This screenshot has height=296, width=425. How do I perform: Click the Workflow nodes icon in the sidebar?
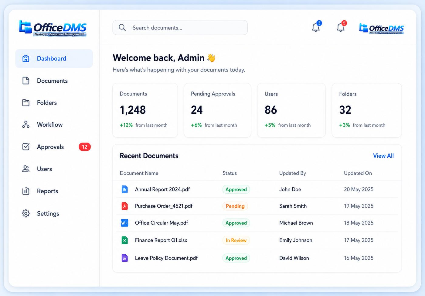(x=26, y=125)
